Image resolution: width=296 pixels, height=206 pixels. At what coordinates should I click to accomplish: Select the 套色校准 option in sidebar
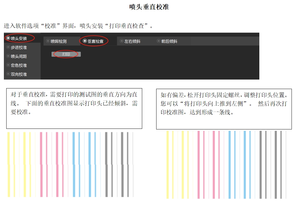pyautogui.click(x=17, y=65)
